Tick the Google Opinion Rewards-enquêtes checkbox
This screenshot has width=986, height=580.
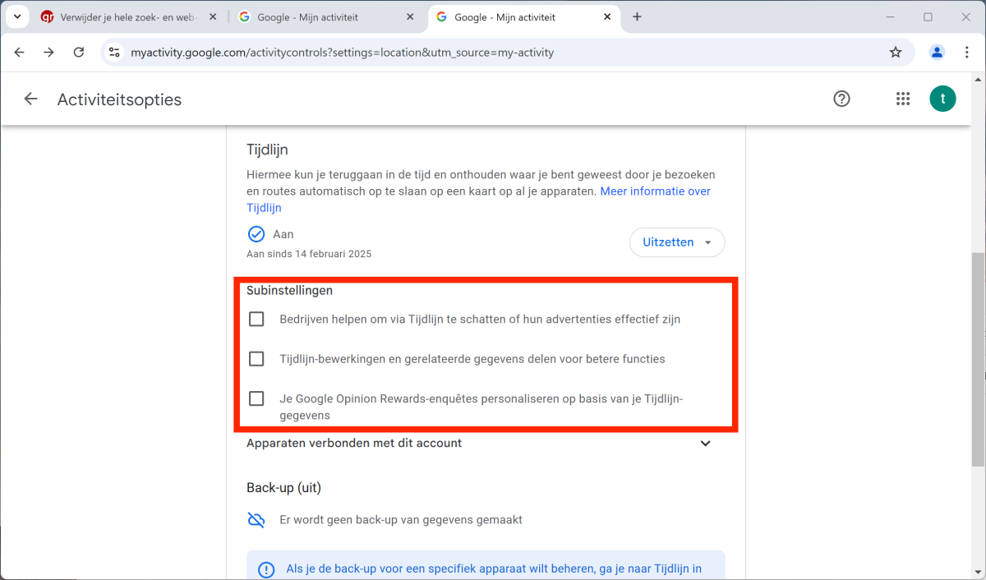(256, 399)
